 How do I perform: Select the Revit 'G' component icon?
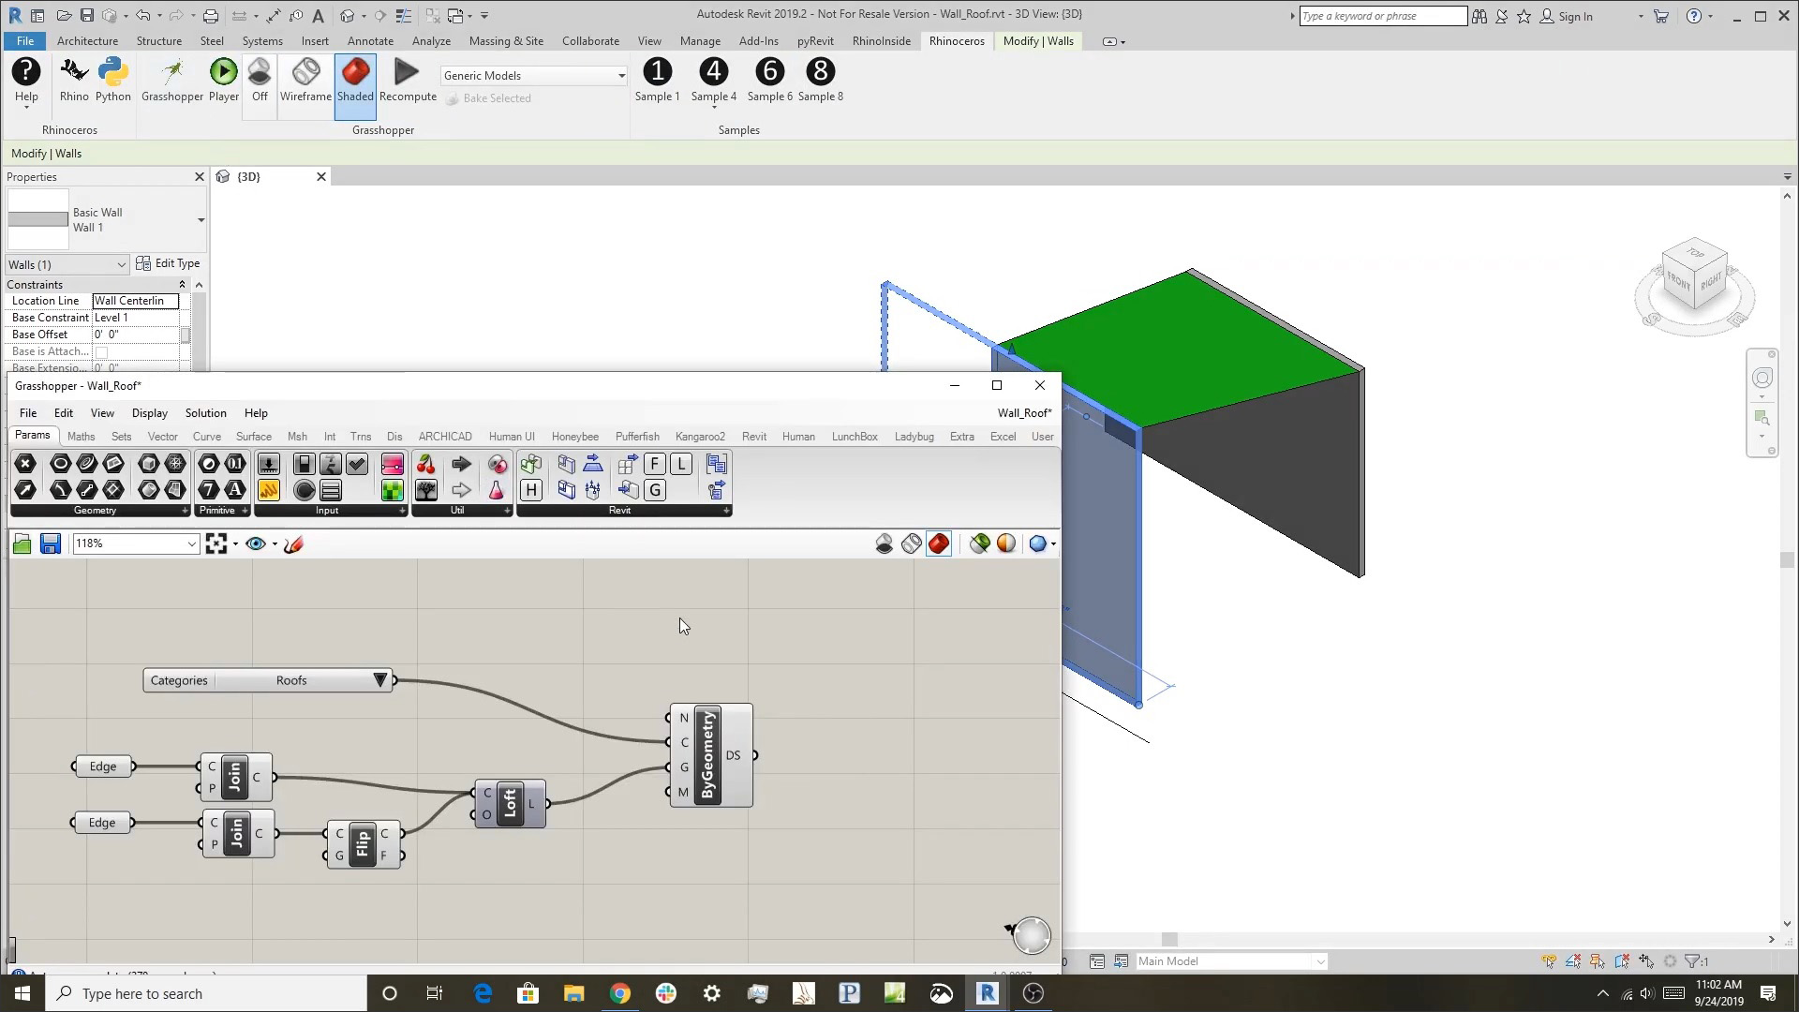654,489
